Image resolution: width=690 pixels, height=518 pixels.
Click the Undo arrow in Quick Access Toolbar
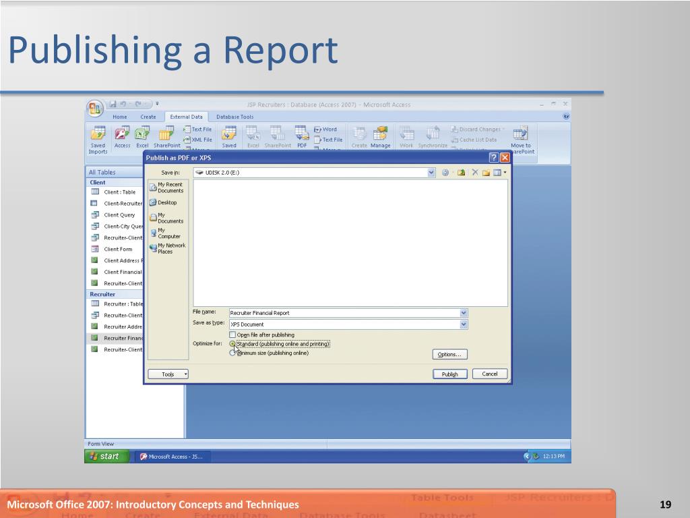pyautogui.click(x=123, y=104)
